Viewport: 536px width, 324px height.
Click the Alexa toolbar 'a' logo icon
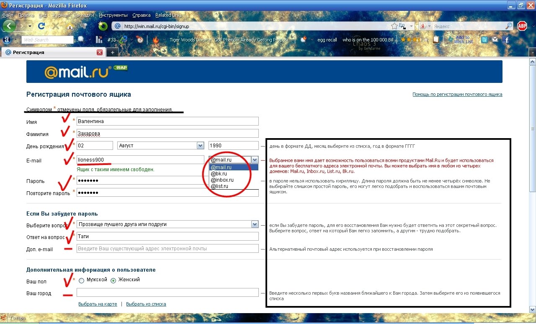(x=7, y=40)
